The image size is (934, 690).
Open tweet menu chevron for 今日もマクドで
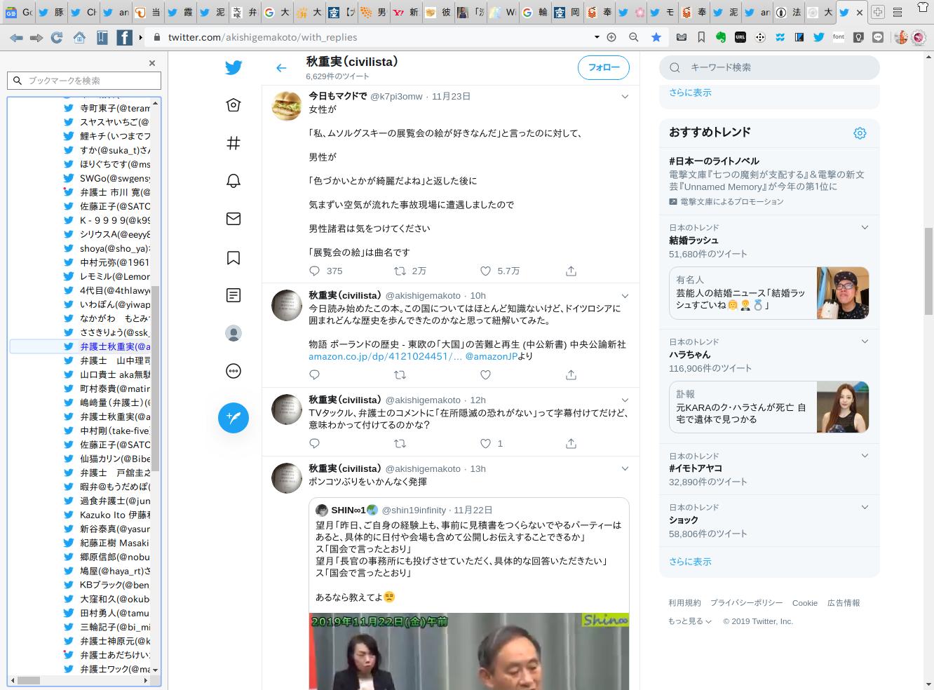pyautogui.click(x=625, y=97)
